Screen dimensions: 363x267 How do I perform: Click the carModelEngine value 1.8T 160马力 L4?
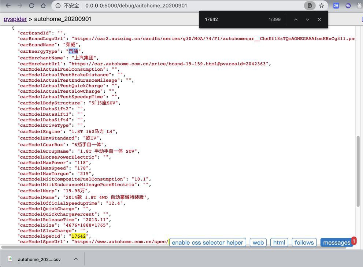click(92, 131)
